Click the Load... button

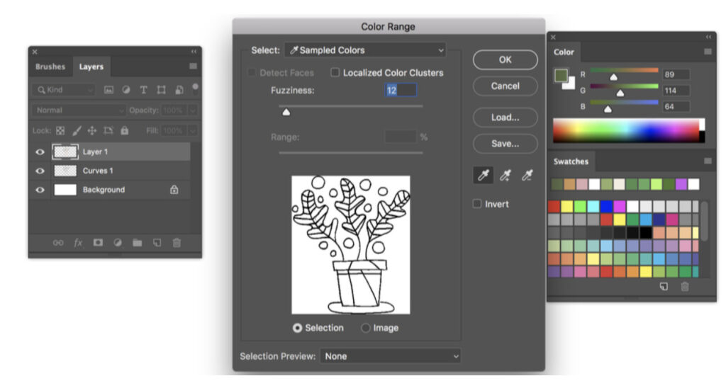point(505,118)
